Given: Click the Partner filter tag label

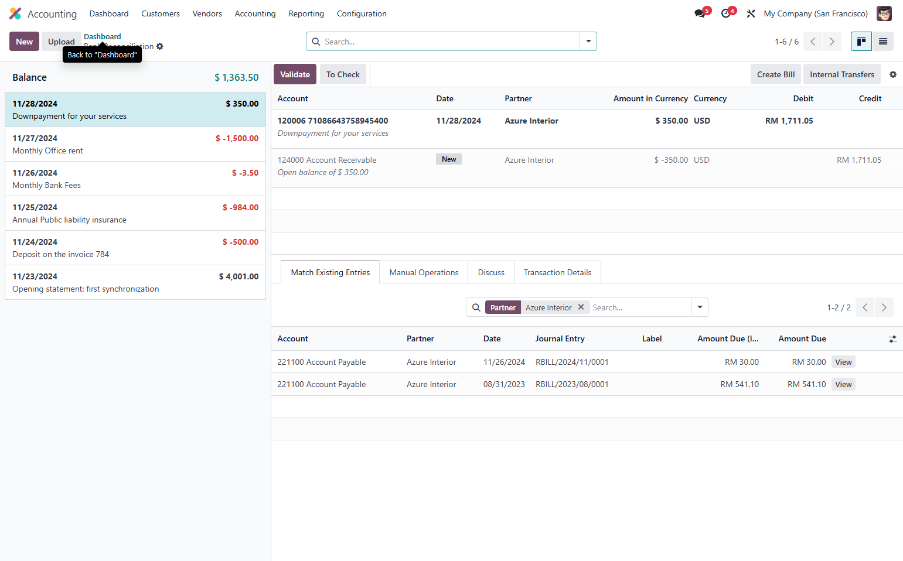Looking at the screenshot, I should coord(503,307).
